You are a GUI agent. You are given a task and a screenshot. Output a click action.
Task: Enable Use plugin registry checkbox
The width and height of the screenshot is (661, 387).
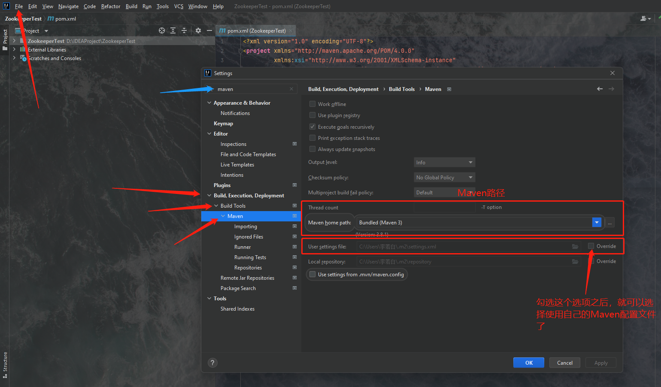(312, 115)
